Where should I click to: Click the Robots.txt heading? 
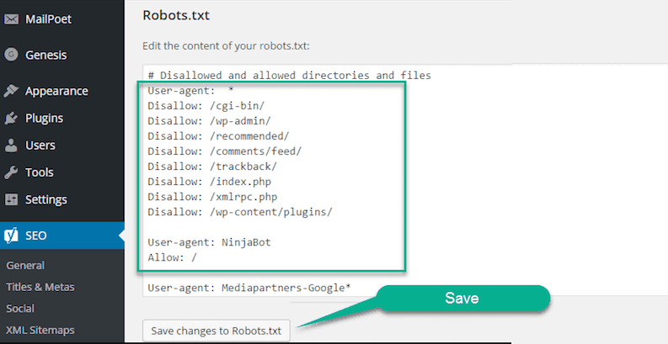tap(176, 15)
